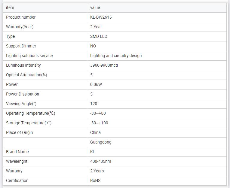This screenshot has width=230, height=188.
Task: Select the 'Place of Origin' label
Action: click(20, 132)
